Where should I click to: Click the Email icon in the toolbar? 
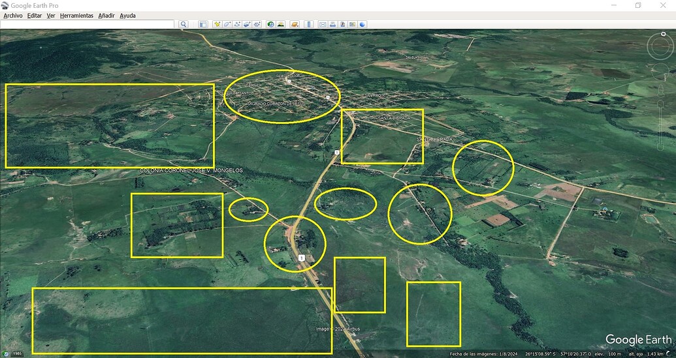point(323,24)
